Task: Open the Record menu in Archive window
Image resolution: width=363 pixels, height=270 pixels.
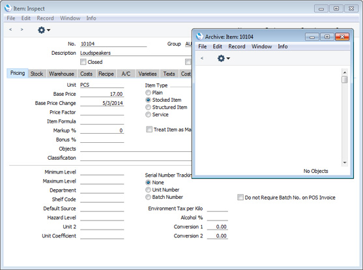Action: 237,46
